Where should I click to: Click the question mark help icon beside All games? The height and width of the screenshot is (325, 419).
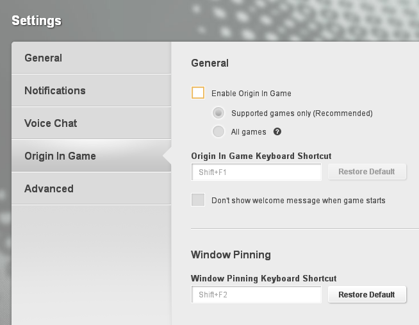pos(278,132)
